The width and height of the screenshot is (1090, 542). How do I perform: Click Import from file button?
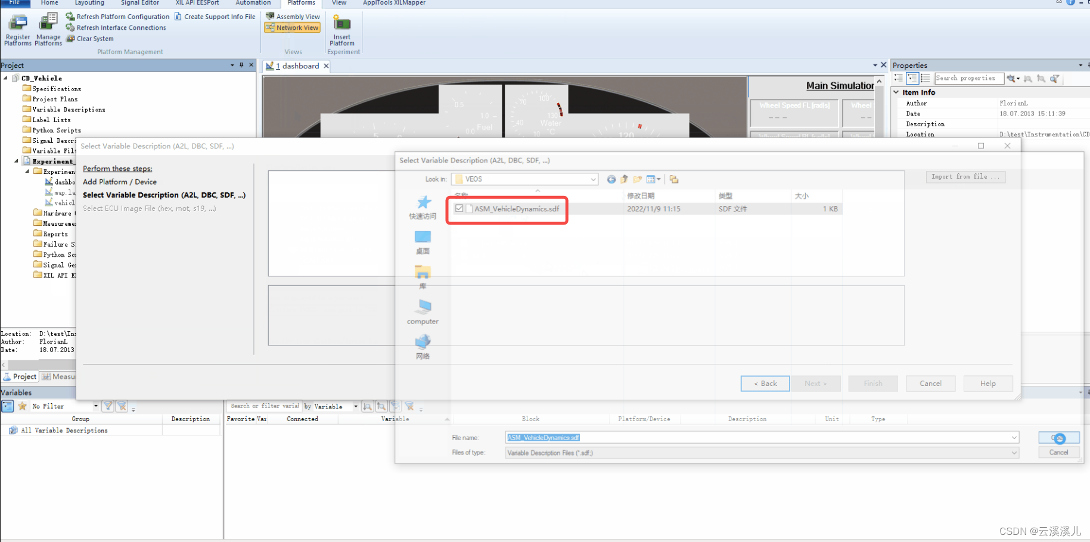(966, 177)
